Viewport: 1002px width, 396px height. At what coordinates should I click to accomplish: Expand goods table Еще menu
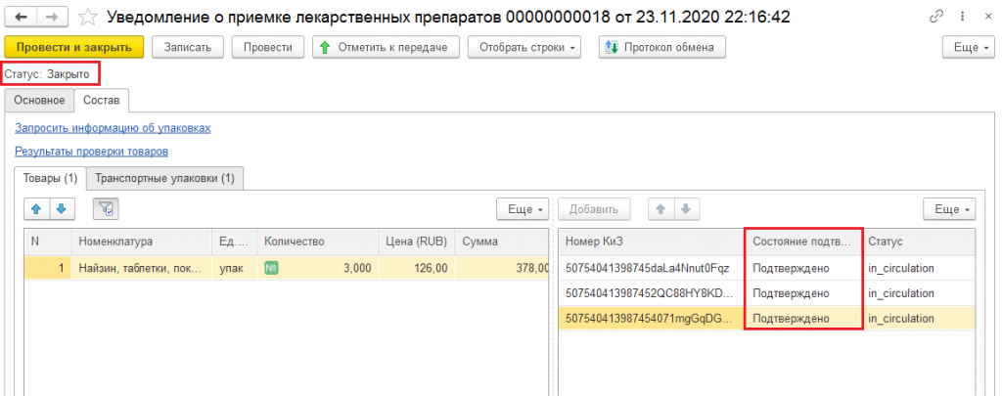click(523, 209)
